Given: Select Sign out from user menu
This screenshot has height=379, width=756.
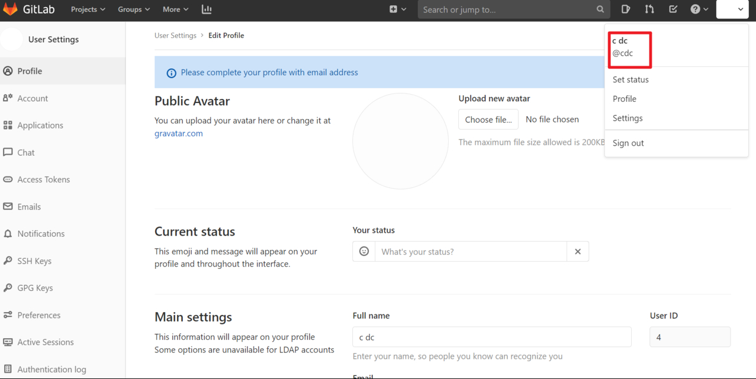Looking at the screenshot, I should [628, 143].
